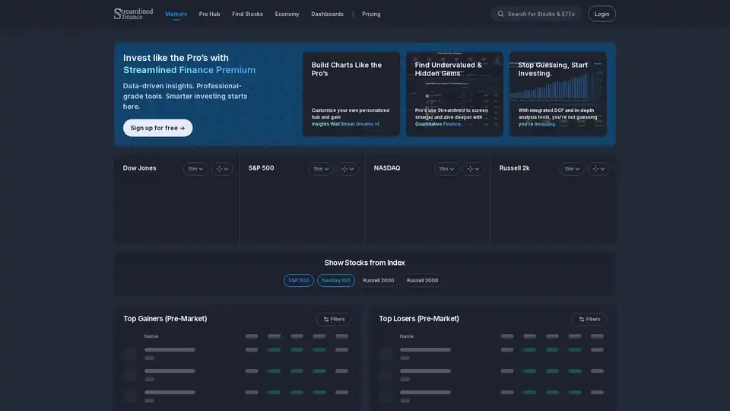
Task: Open Top Gainers Filters
Action: (334, 319)
